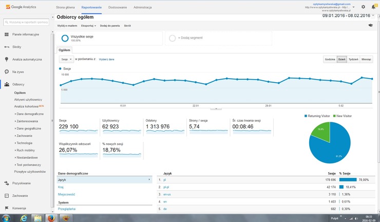Open Przepływ użytkowników report
This screenshot has width=380, height=222.
pyautogui.click(x=30, y=172)
